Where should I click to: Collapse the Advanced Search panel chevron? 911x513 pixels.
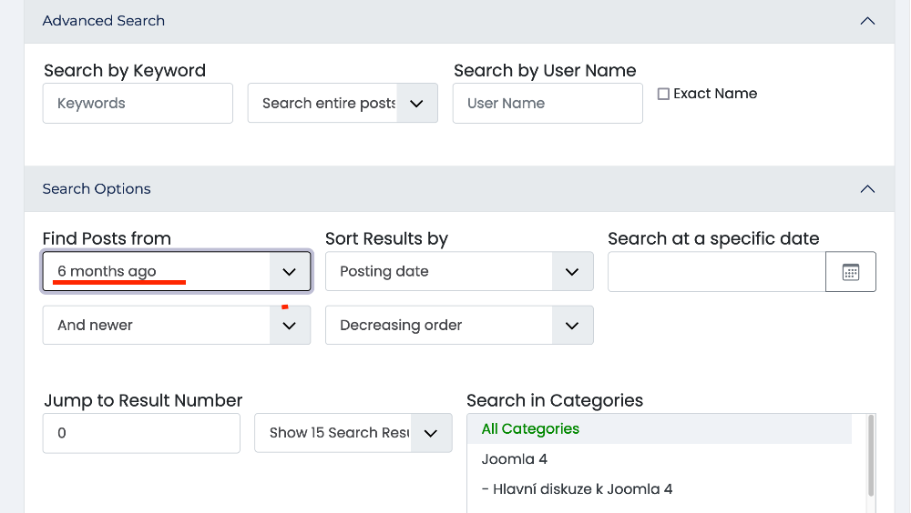pyautogui.click(x=867, y=21)
